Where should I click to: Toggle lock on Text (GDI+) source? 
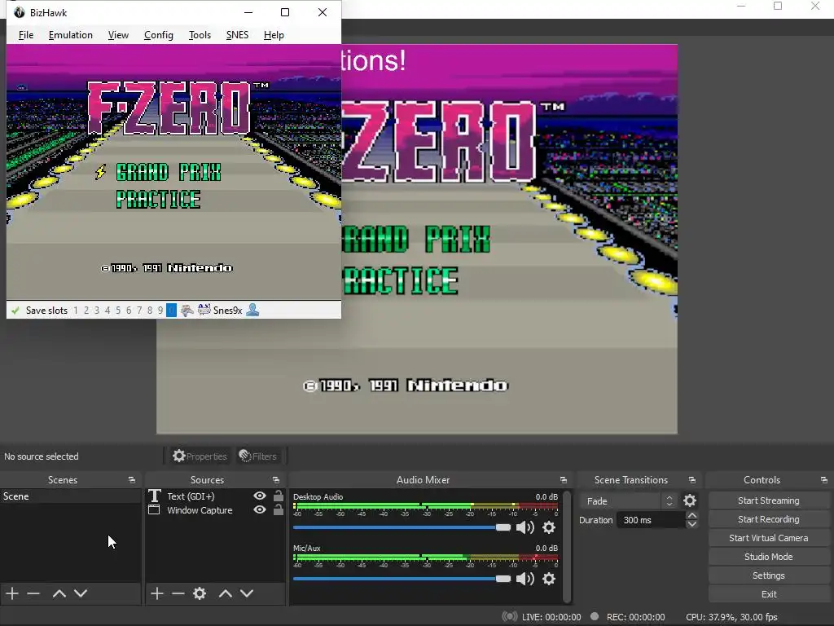click(279, 496)
